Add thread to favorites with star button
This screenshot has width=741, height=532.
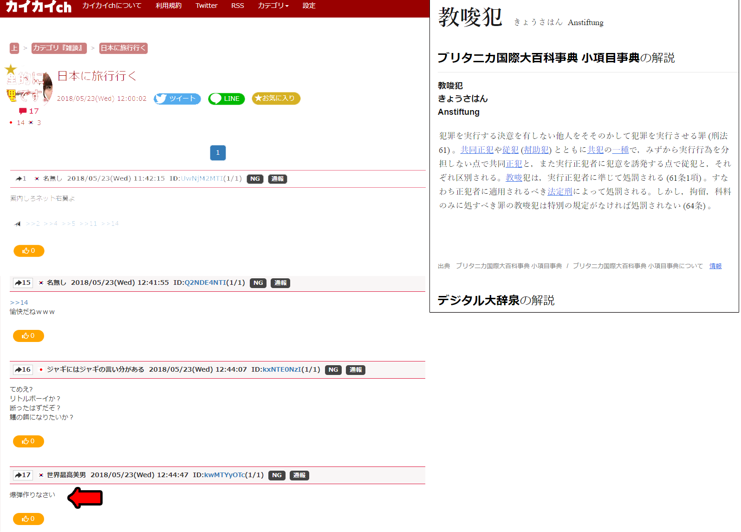276,99
